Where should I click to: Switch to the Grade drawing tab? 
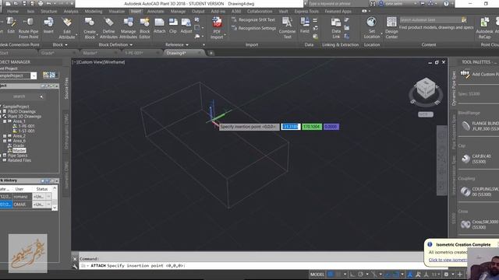point(48,53)
